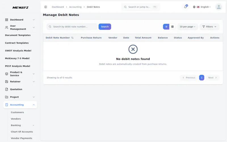This screenshot has height=142, width=227.
Task: Click the Manage Debit Notes heading
Action: pyautogui.click(x=61, y=15)
